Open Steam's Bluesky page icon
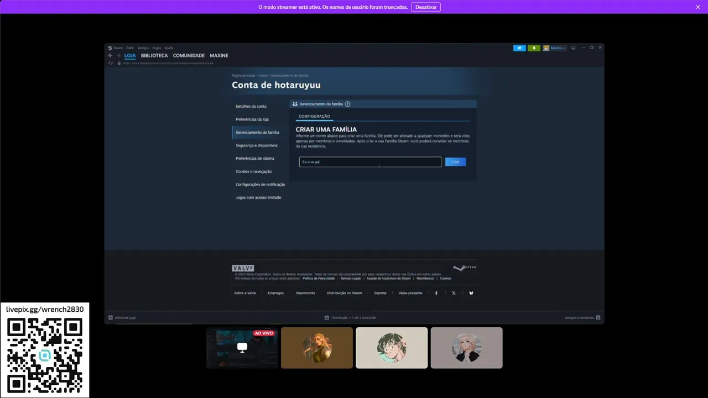 [x=471, y=293]
